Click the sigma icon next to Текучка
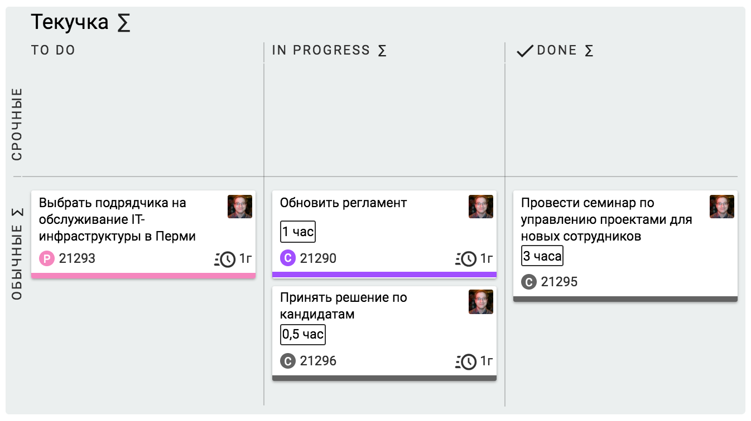Screen dimensions: 751x421 click(x=124, y=23)
